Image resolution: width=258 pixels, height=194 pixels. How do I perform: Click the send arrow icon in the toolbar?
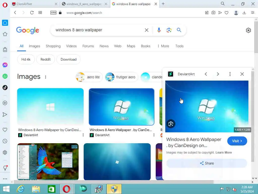pyautogui.click(x=220, y=13)
